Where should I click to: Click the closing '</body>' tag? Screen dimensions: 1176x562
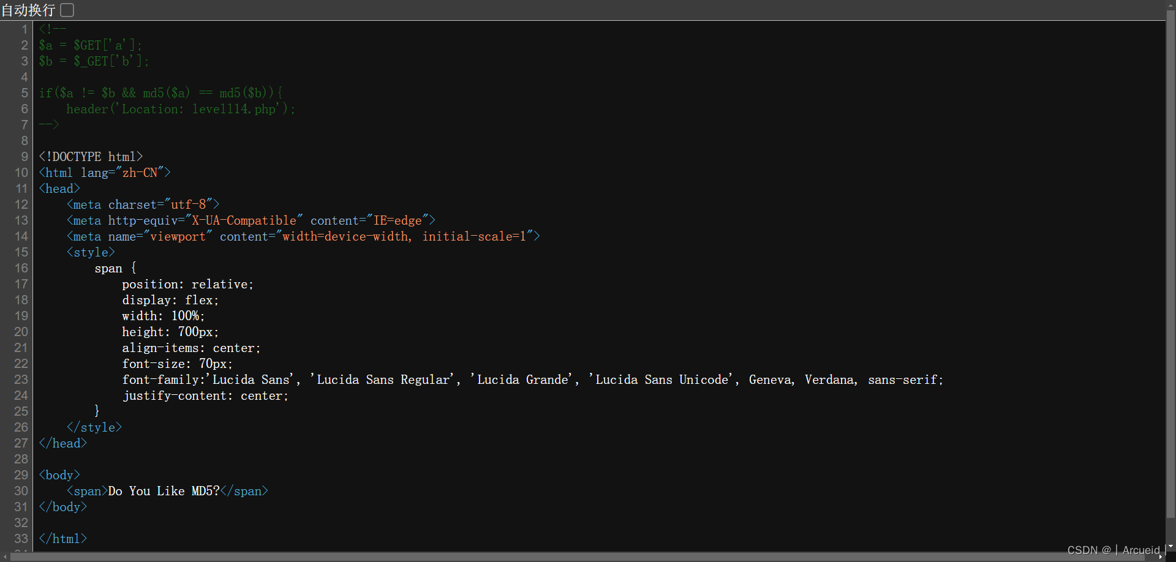[63, 507]
